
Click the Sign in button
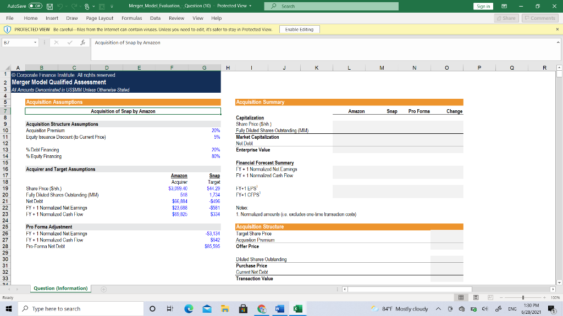click(x=483, y=6)
